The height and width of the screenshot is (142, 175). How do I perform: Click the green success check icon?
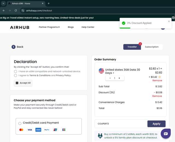click(x=124, y=23)
